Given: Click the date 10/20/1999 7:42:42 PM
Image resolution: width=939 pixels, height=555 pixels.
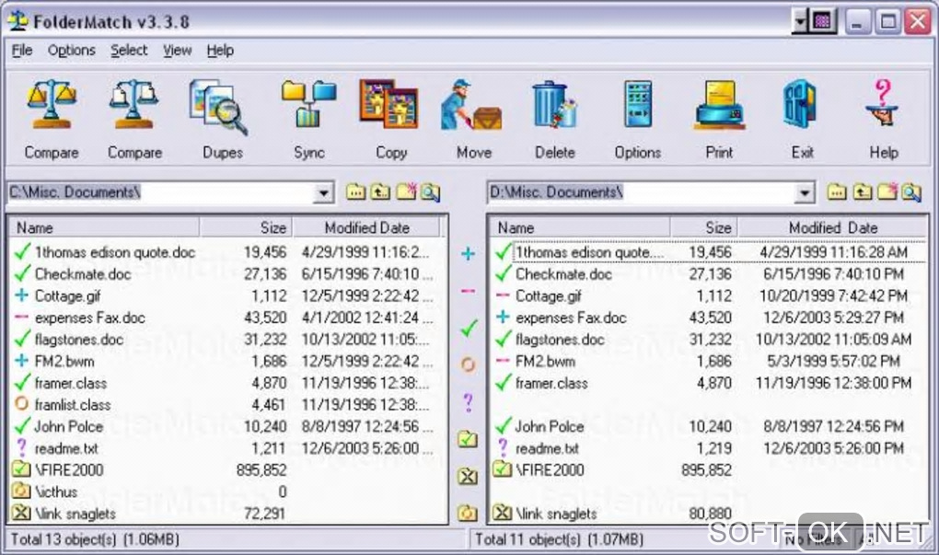Looking at the screenshot, I should [833, 295].
